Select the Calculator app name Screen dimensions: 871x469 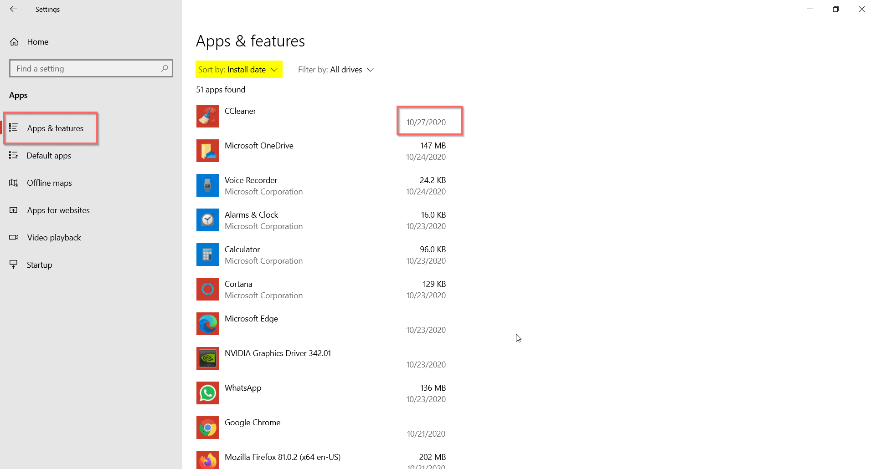242,250
